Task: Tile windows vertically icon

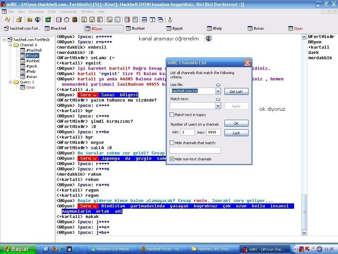Action: (152, 20)
